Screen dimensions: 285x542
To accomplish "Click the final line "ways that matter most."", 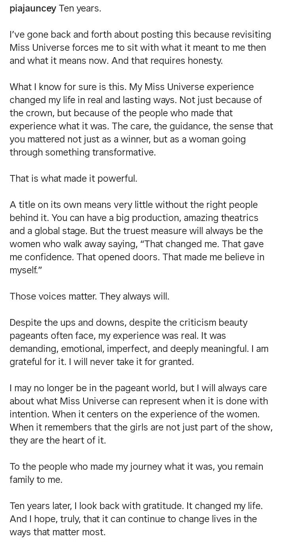I will [x=57, y=532].
